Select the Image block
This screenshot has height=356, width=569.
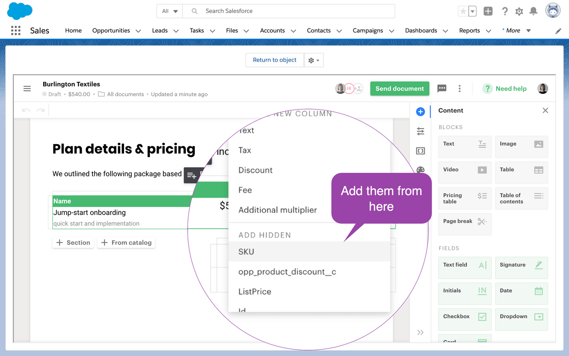(521, 147)
